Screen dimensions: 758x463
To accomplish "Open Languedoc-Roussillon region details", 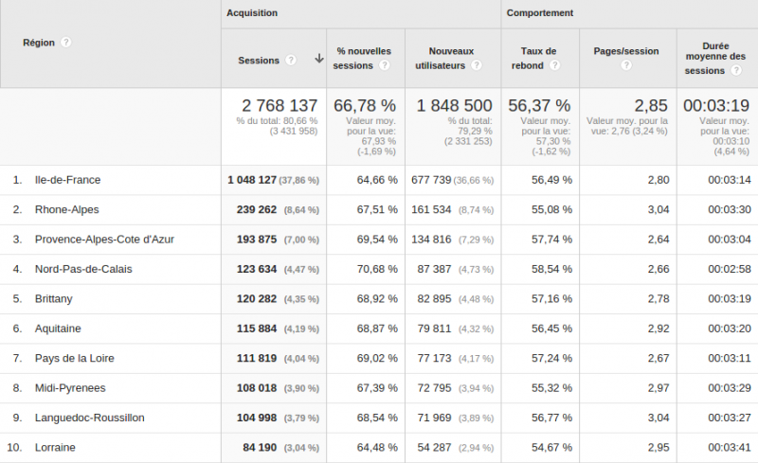I will click(x=89, y=418).
